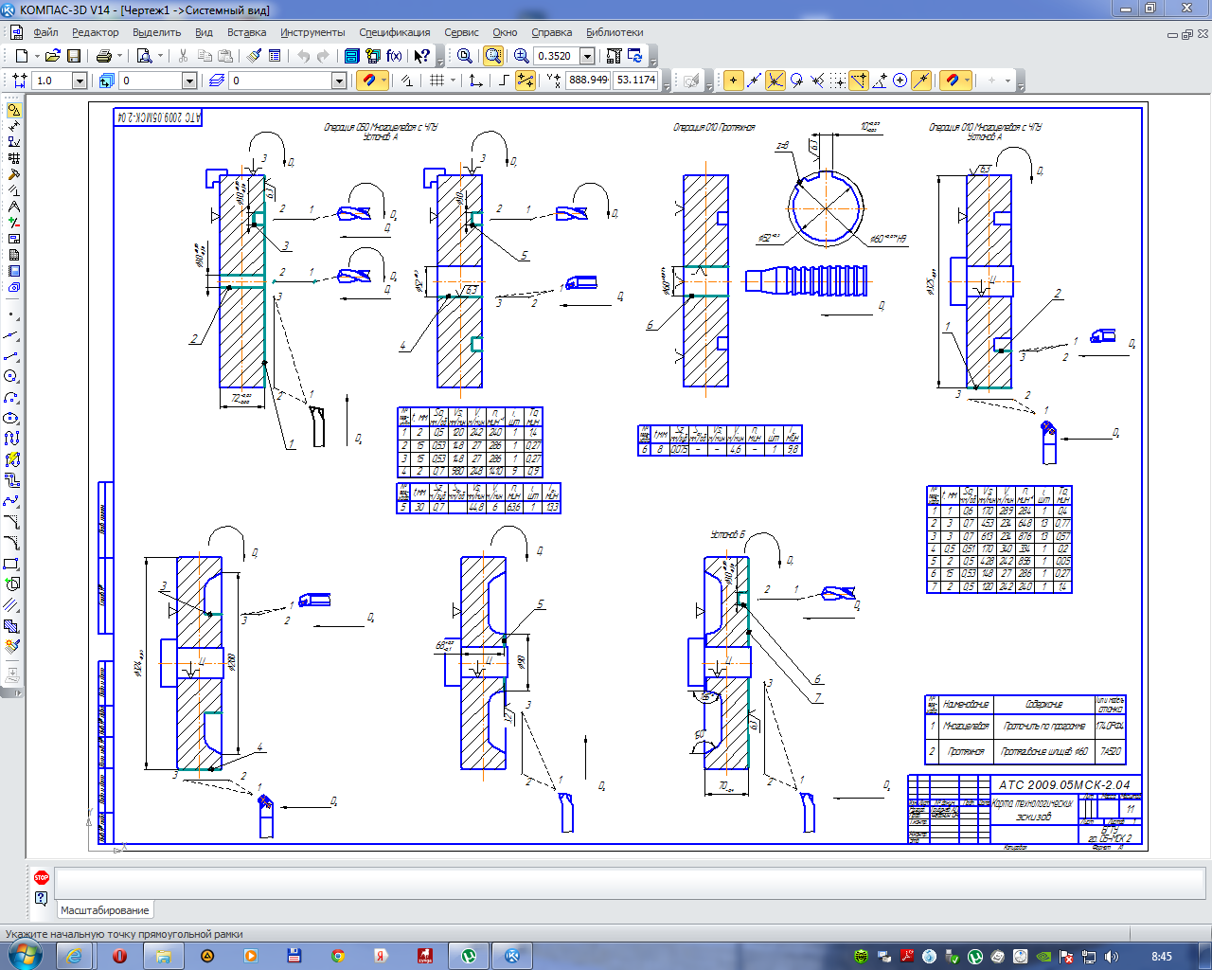Expand the grid settings arrow
The width and height of the screenshot is (1212, 970).
click(452, 81)
